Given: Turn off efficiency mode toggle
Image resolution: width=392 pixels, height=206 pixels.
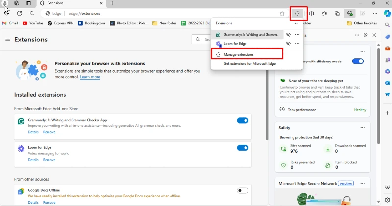Looking at the screenshot, I should (358, 62).
